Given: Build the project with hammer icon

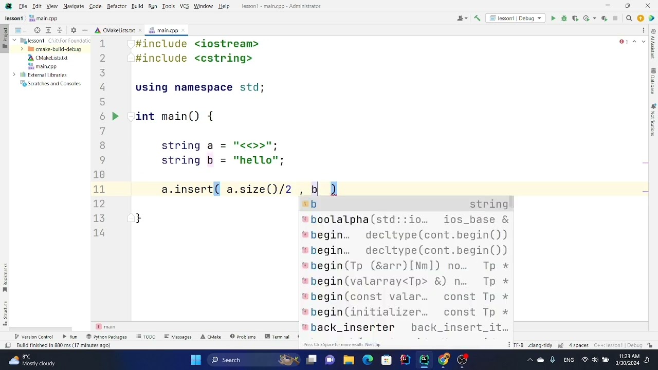Looking at the screenshot, I should pos(477,18).
